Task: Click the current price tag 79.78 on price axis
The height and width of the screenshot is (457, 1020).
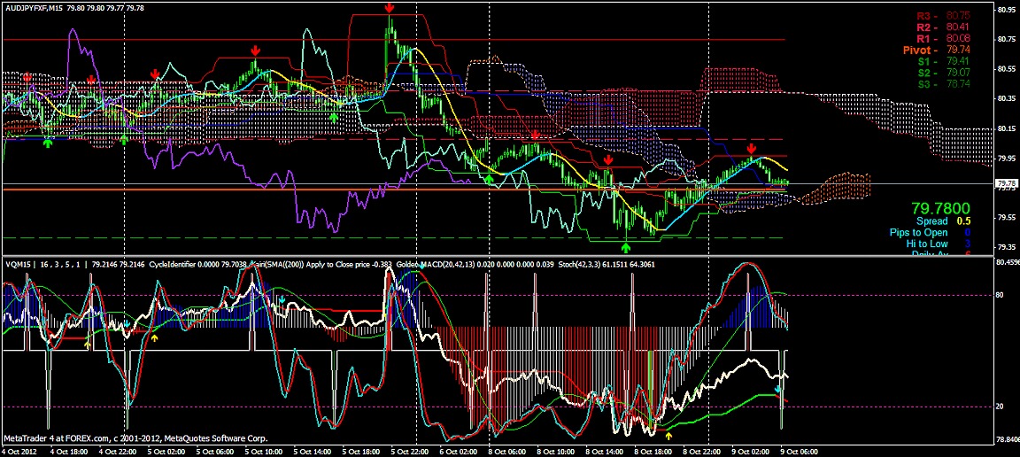Action: pos(1006,184)
